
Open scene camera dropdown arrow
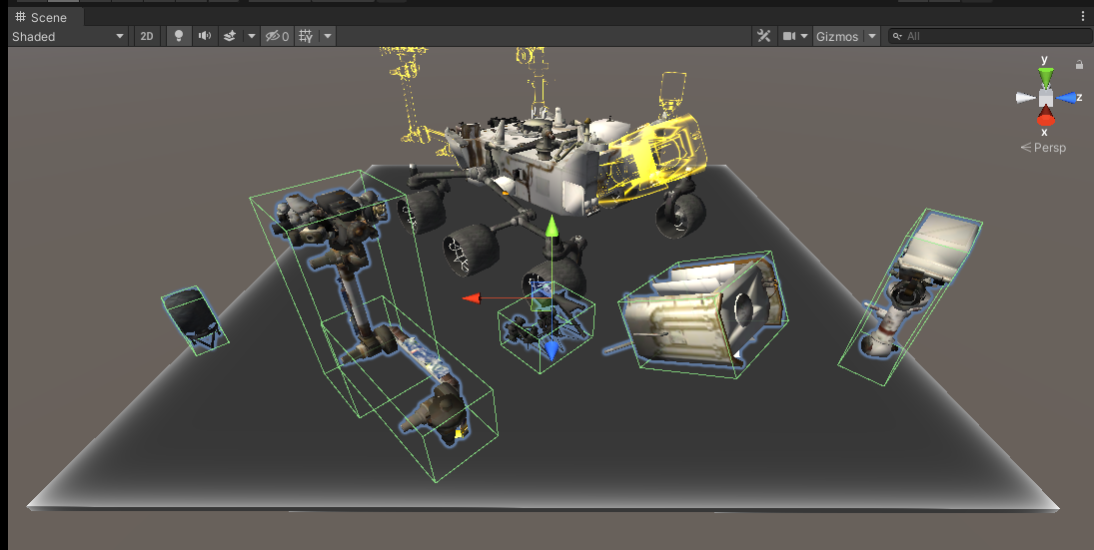(804, 36)
